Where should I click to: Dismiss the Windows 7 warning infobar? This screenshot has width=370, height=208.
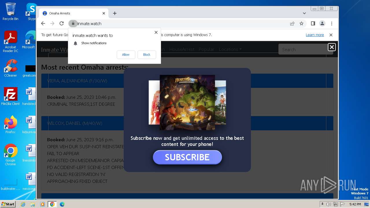point(331,35)
